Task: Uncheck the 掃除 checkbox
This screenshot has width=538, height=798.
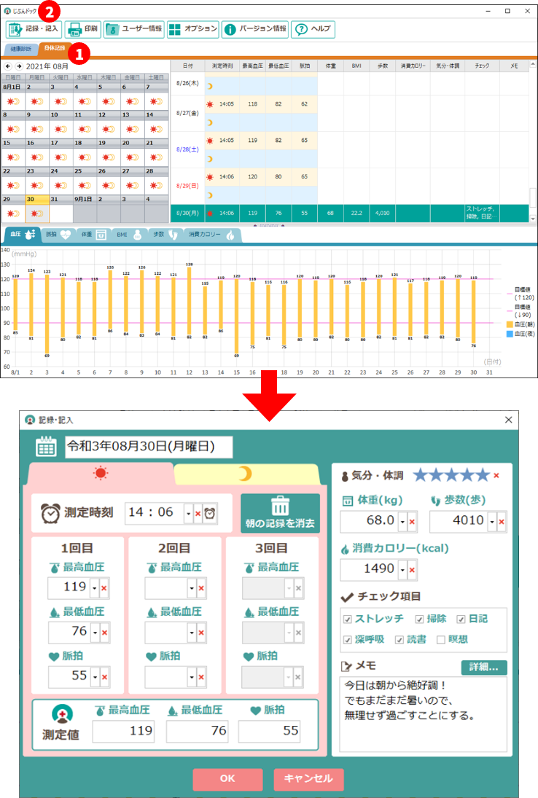Action: click(x=419, y=619)
